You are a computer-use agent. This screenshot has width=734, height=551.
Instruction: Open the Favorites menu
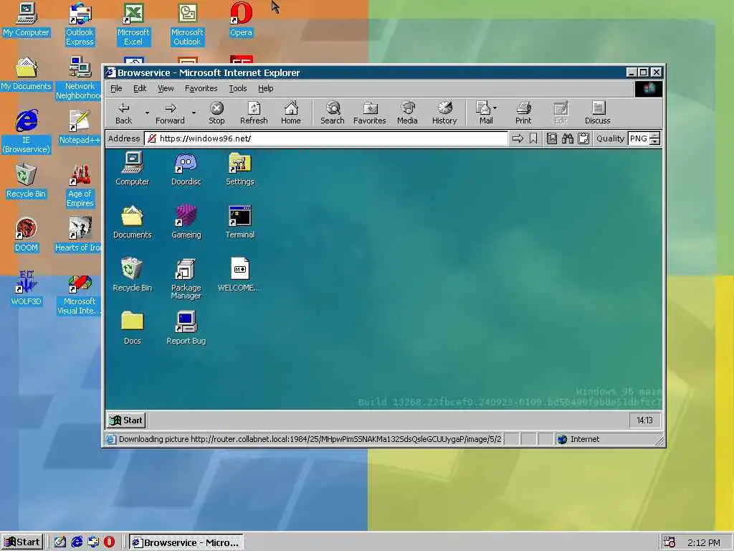click(x=201, y=88)
